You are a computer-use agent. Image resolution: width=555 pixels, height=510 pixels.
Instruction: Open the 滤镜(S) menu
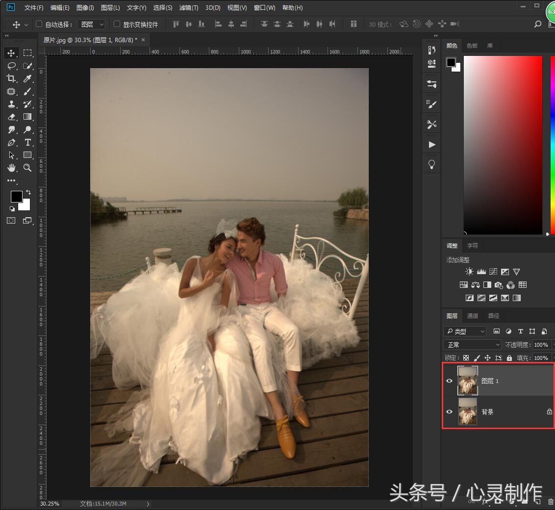[188, 7]
